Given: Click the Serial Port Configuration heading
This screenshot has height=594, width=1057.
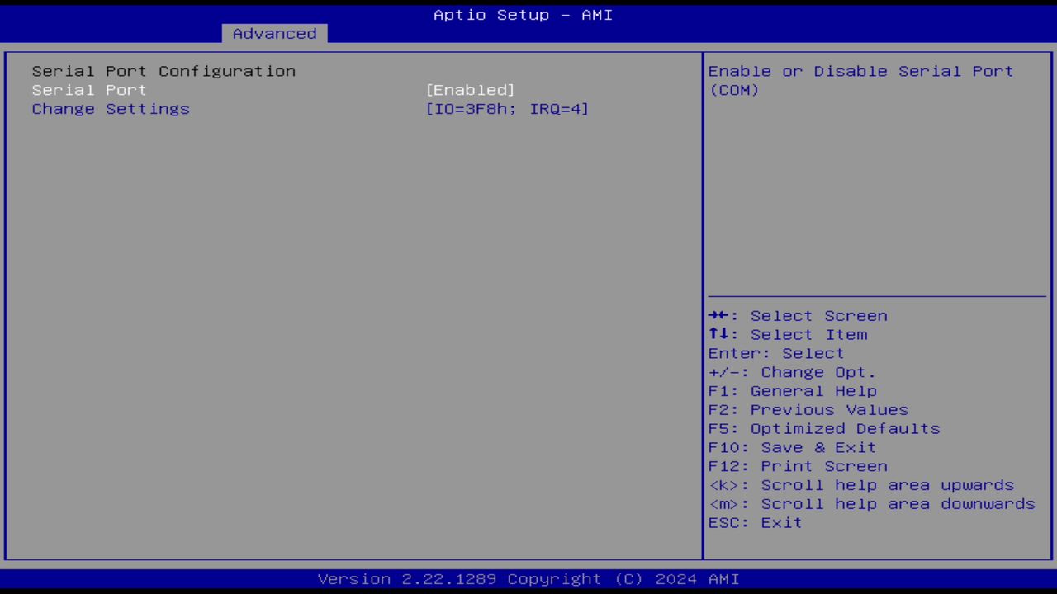Looking at the screenshot, I should point(164,71).
